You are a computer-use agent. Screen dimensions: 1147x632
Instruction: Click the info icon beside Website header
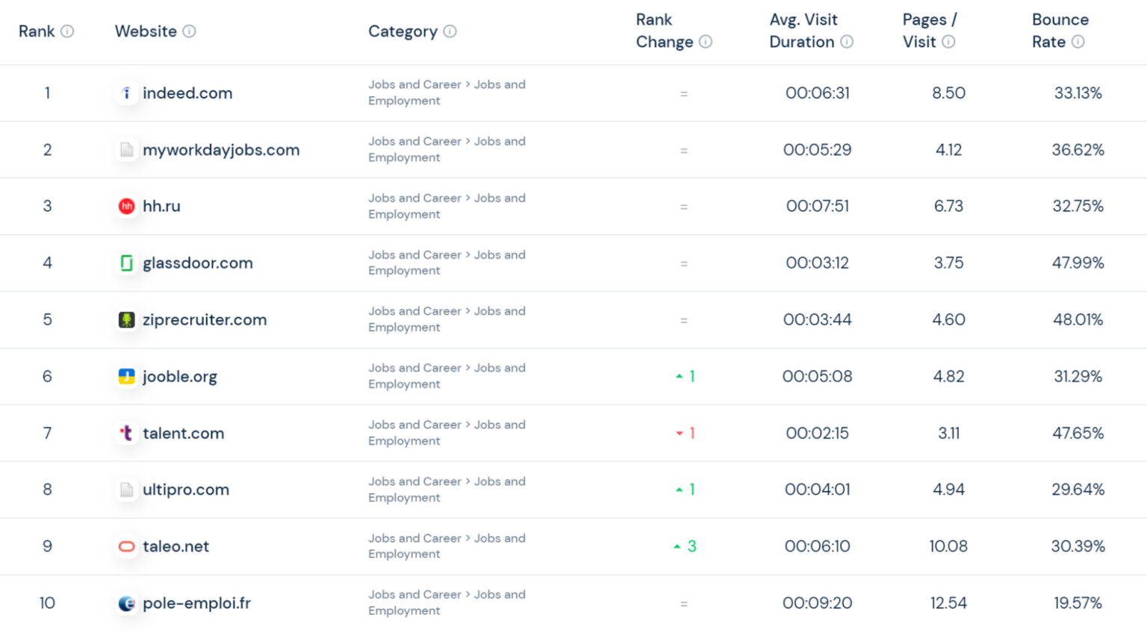click(x=190, y=31)
